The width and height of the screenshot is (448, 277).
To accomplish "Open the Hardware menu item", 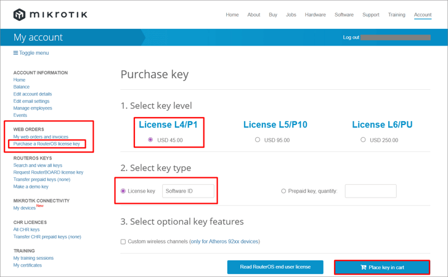I will pyautogui.click(x=315, y=15).
